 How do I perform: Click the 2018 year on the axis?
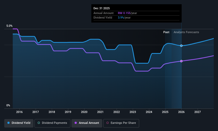52,112
